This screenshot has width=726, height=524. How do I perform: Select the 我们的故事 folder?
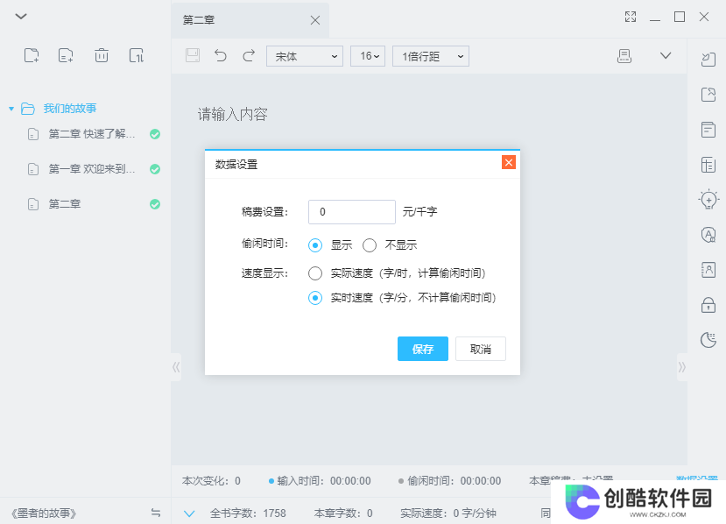(70, 109)
